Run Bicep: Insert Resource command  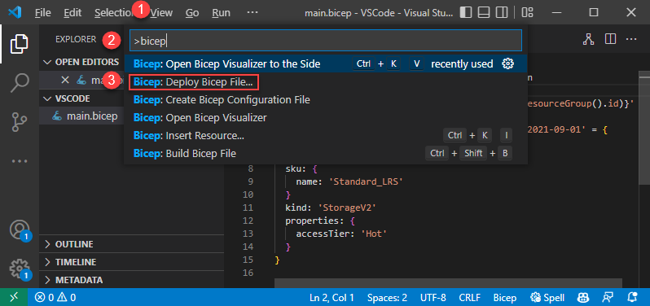click(326, 135)
